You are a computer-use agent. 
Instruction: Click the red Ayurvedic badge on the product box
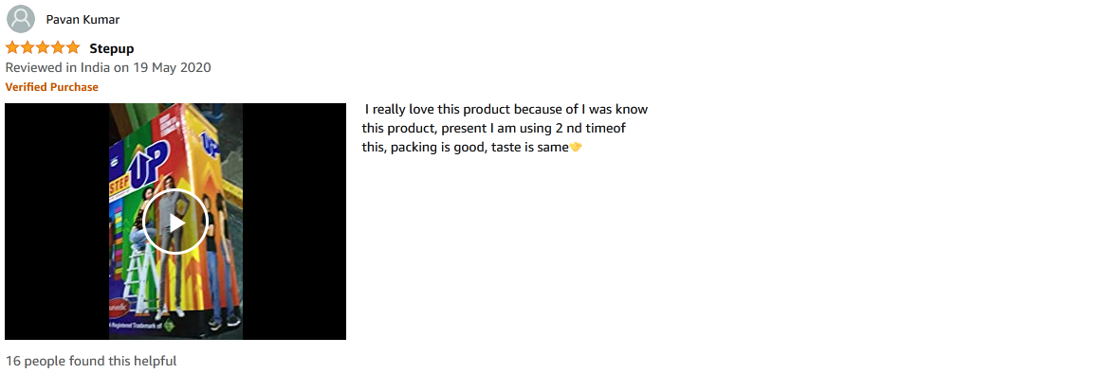coord(119,309)
